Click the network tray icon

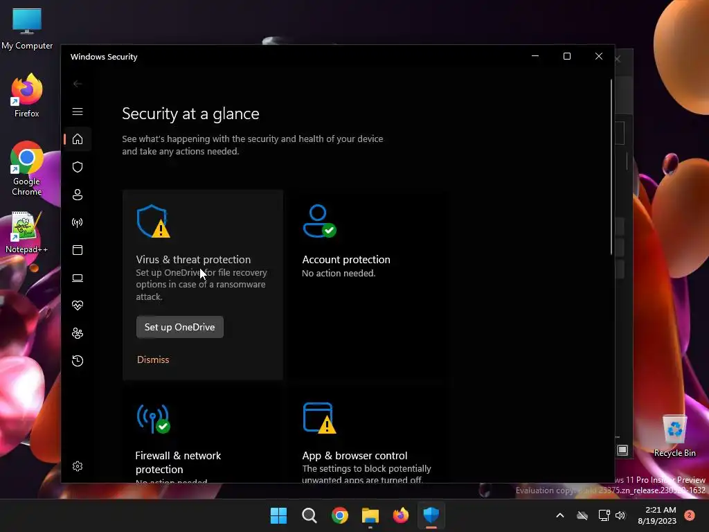(x=604, y=515)
